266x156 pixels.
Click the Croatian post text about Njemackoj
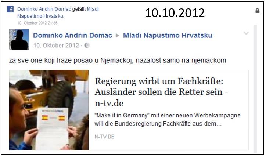tap(118, 60)
